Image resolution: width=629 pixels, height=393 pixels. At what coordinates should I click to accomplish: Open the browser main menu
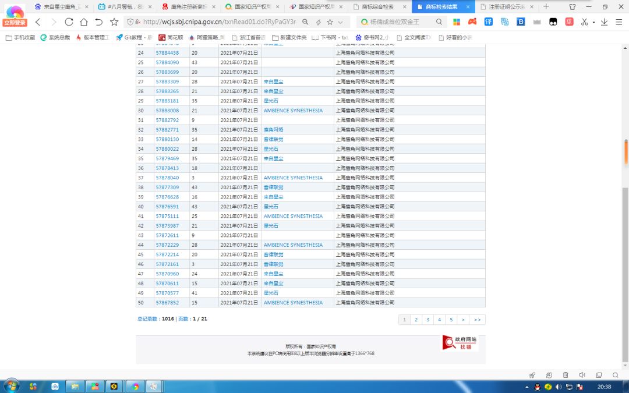tap(619, 22)
